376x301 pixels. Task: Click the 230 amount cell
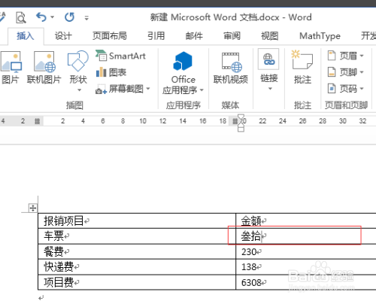pyautogui.click(x=306, y=251)
